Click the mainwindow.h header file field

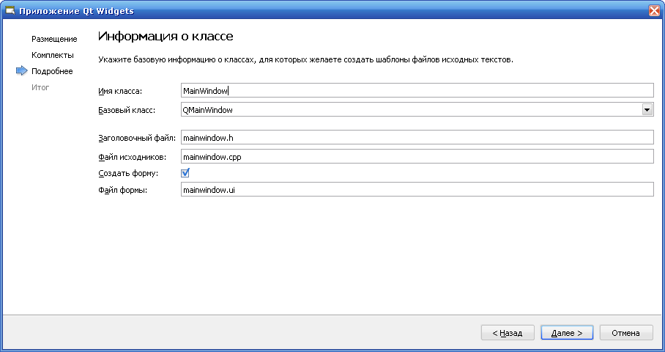[x=417, y=138]
